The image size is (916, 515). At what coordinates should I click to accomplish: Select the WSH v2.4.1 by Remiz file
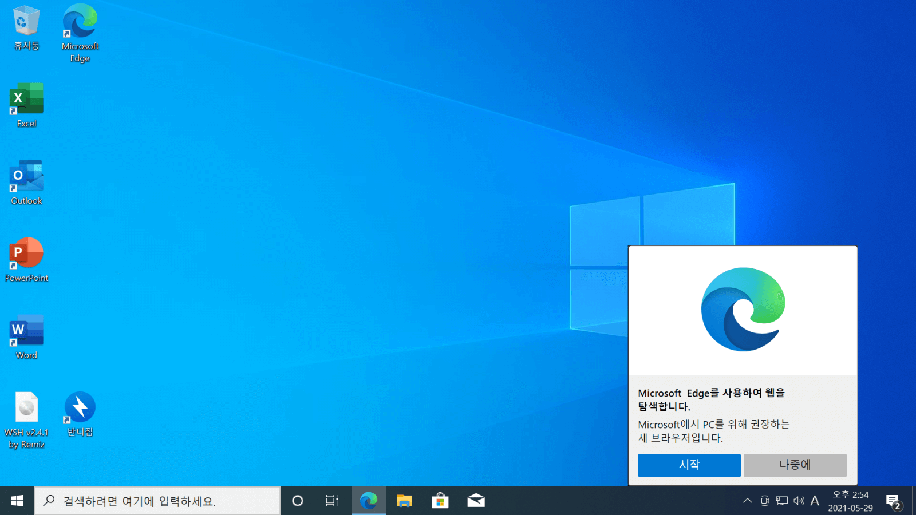point(26,420)
